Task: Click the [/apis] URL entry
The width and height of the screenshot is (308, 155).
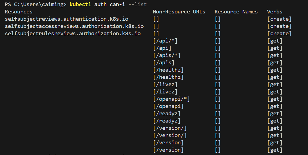Action: tap(164, 63)
